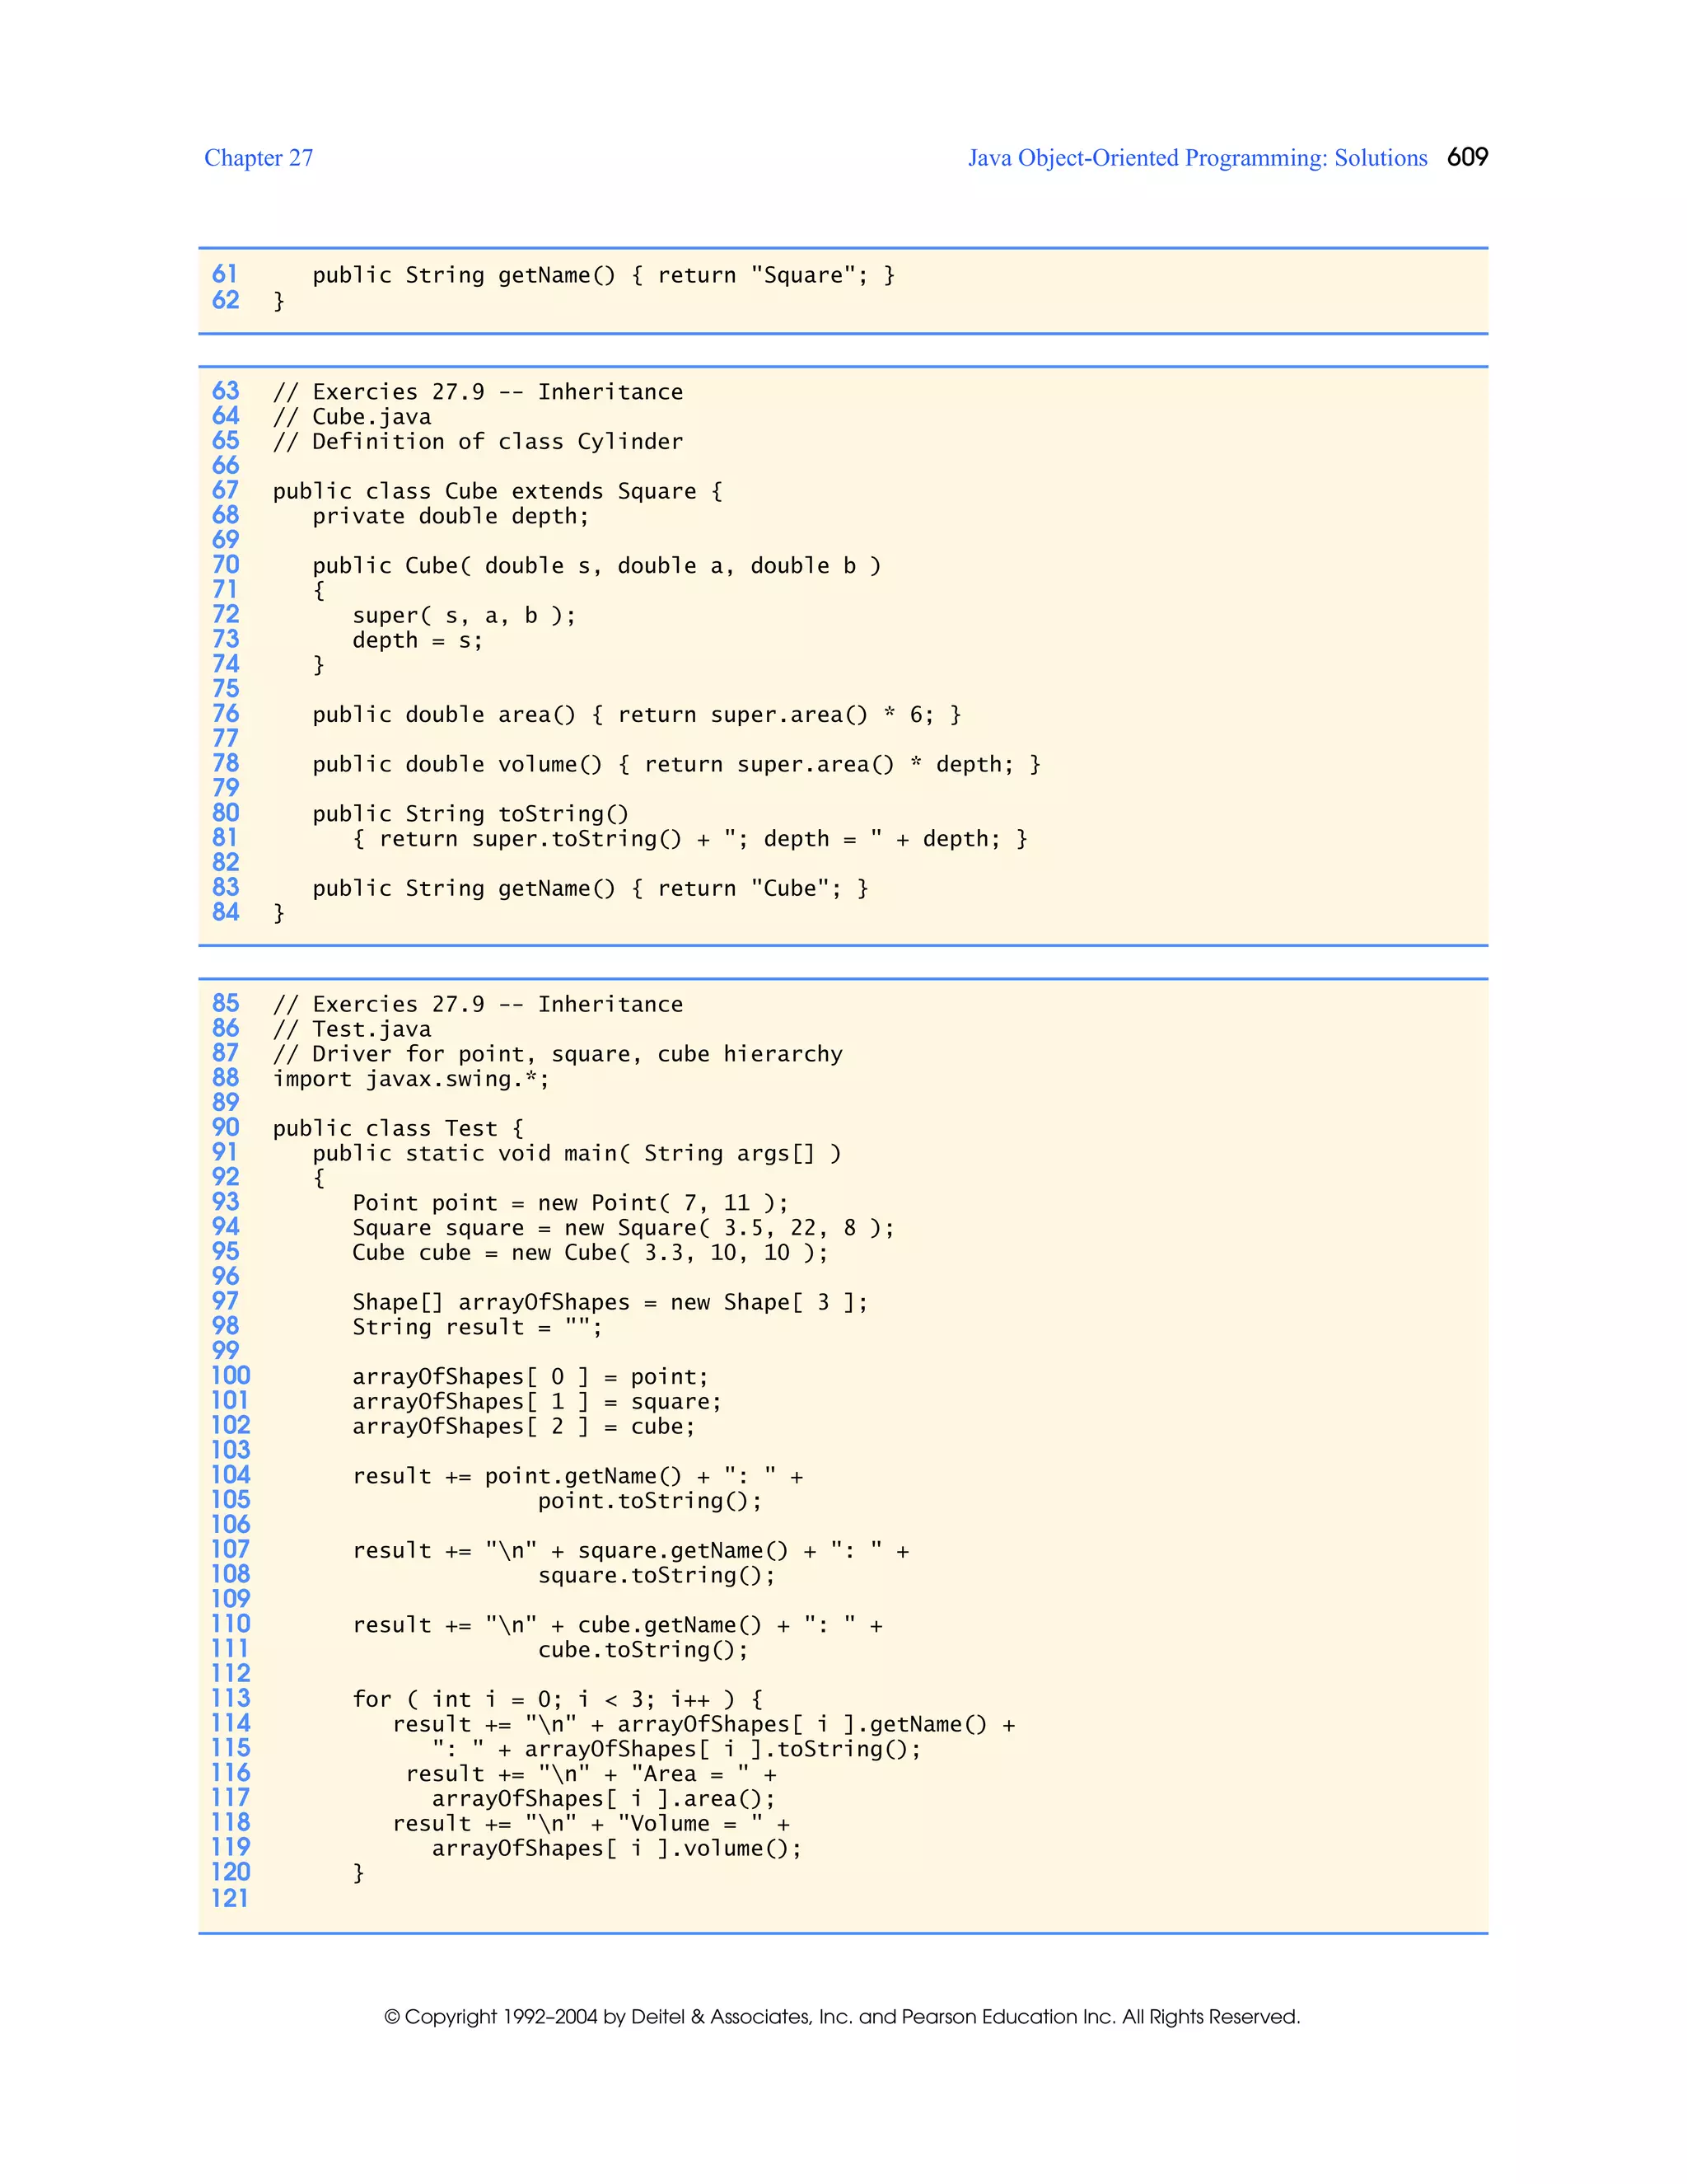1687x2184 pixels.
Task: Click 'cube.toString();' line 111
Action: tap(643, 1650)
